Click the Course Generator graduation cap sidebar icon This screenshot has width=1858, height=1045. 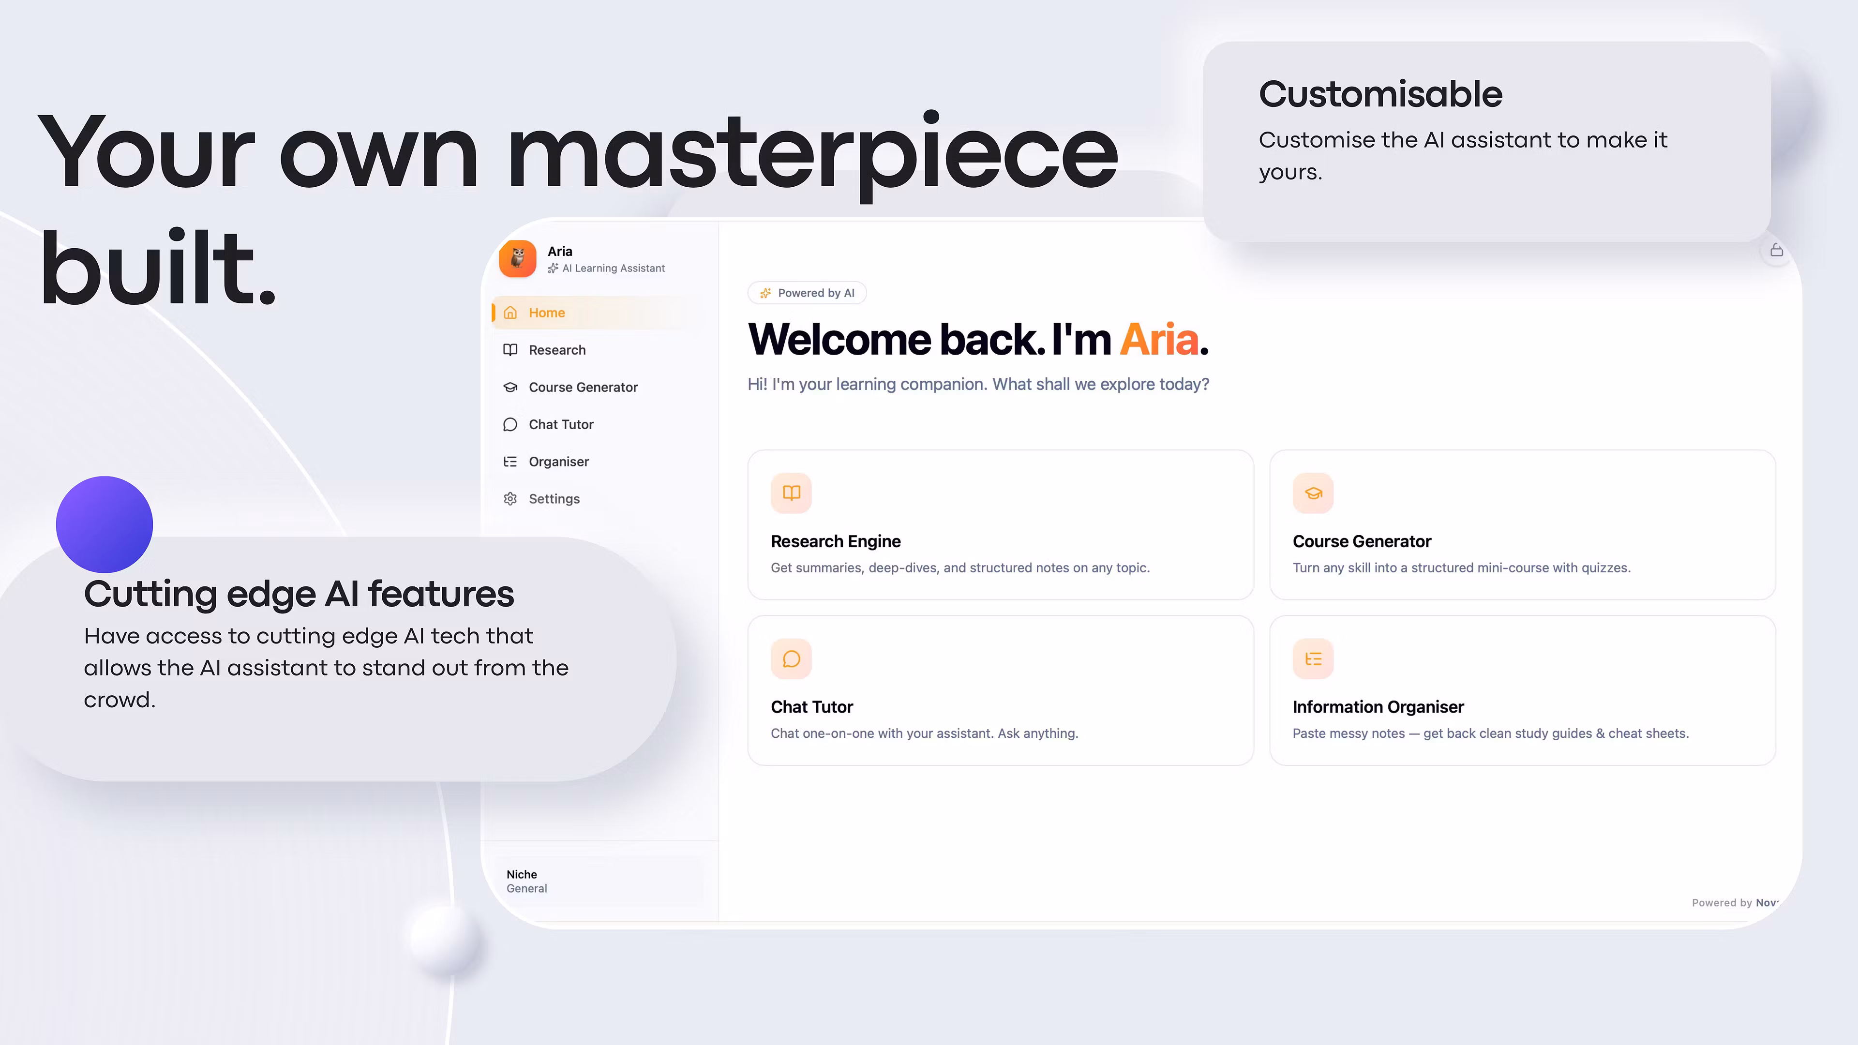click(x=510, y=387)
